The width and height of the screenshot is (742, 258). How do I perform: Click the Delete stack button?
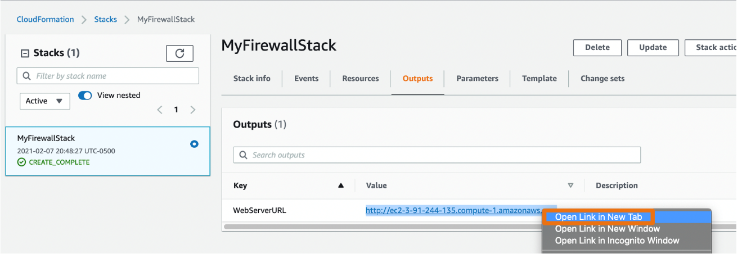pyautogui.click(x=597, y=48)
